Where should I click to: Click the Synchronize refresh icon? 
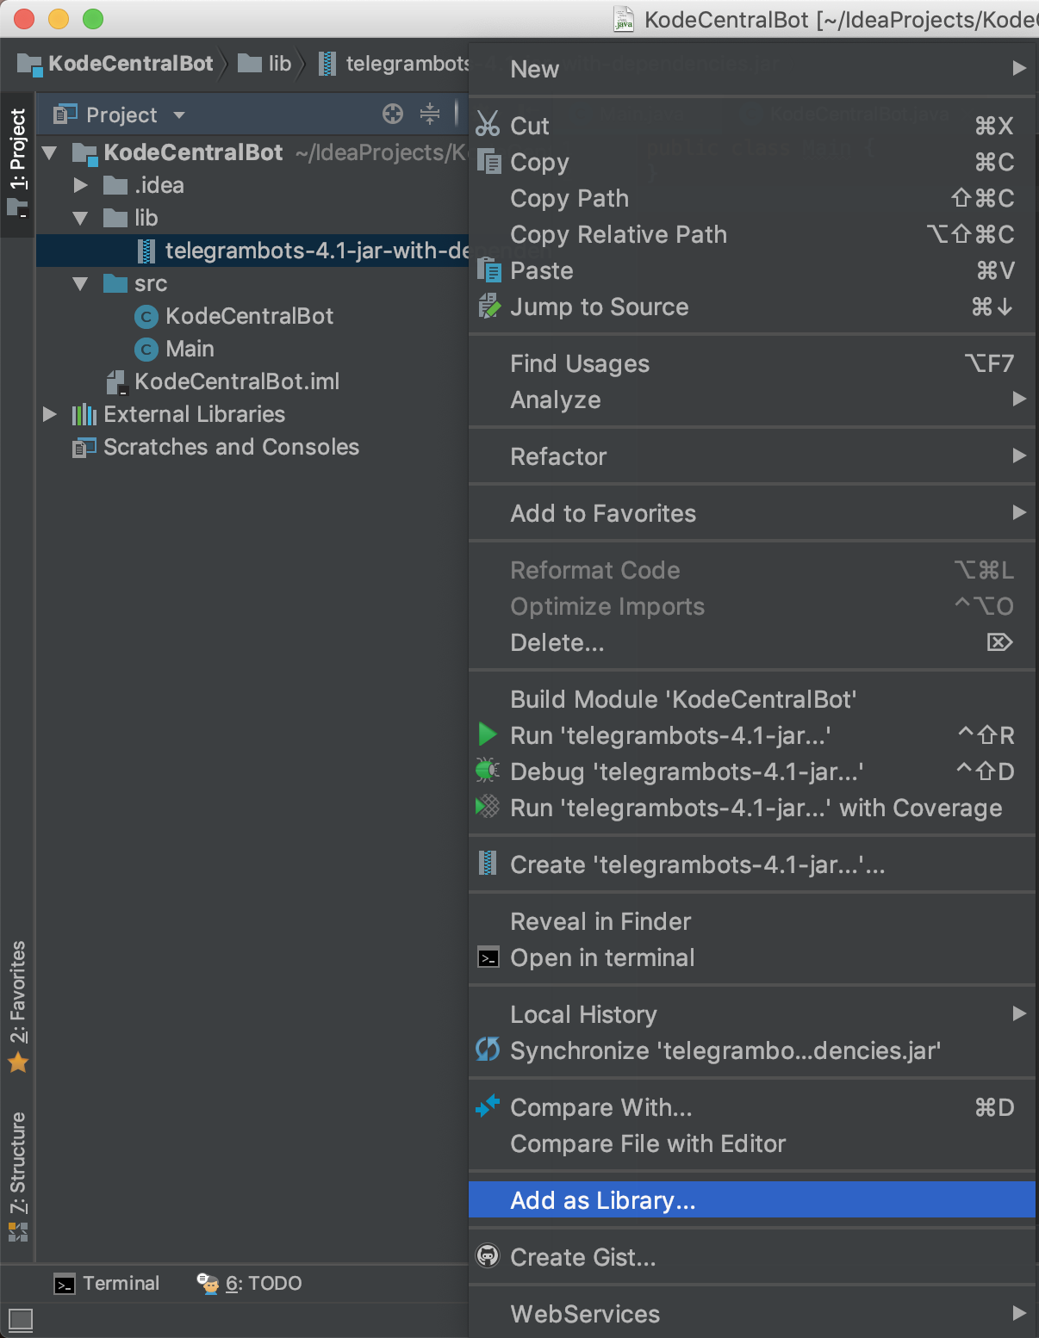[x=488, y=1050]
